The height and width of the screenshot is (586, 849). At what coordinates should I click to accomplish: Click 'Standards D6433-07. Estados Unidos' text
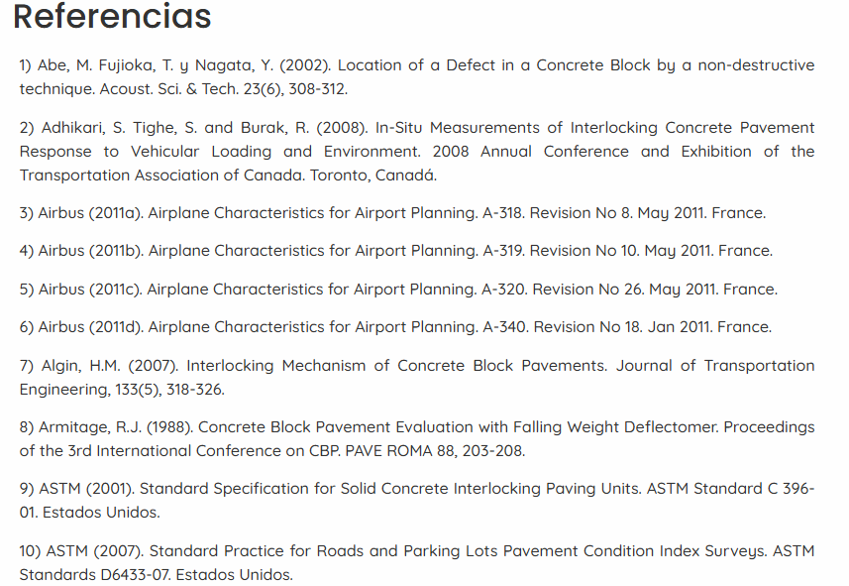pyautogui.click(x=155, y=575)
